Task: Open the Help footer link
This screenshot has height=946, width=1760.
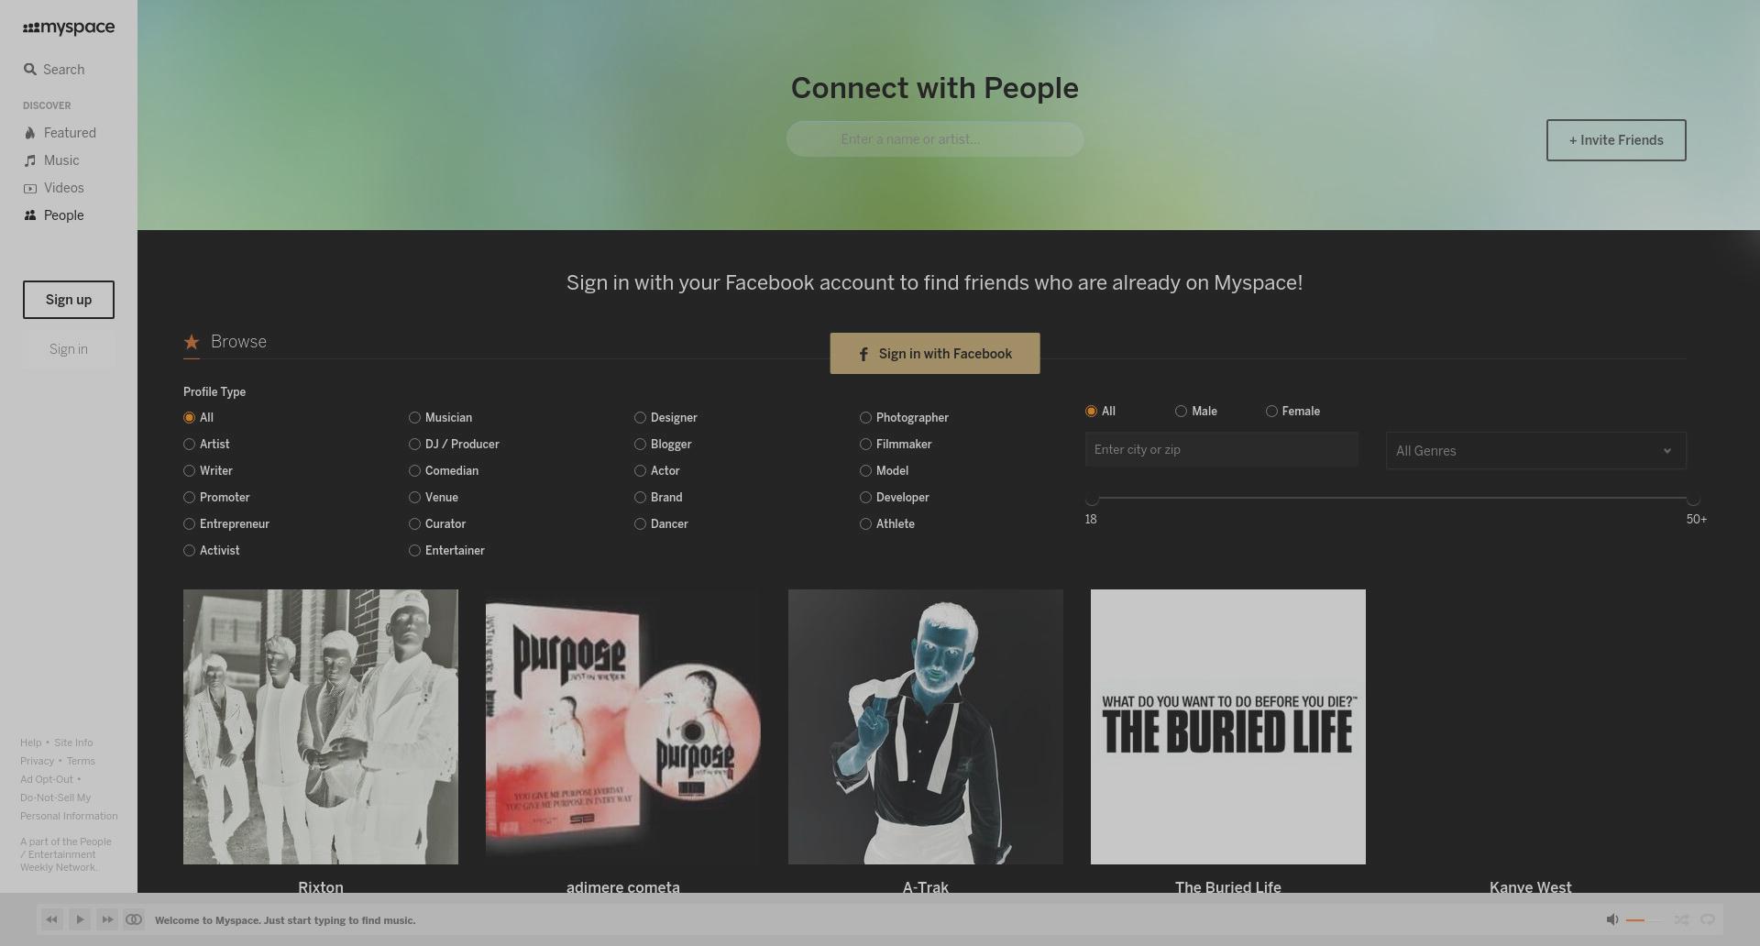Action: click(x=30, y=742)
